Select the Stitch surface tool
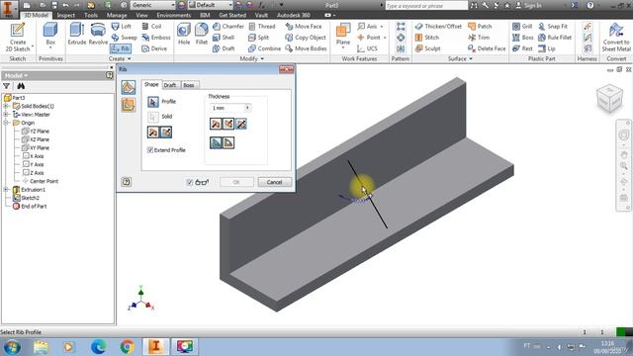633x356 pixels. (x=427, y=38)
